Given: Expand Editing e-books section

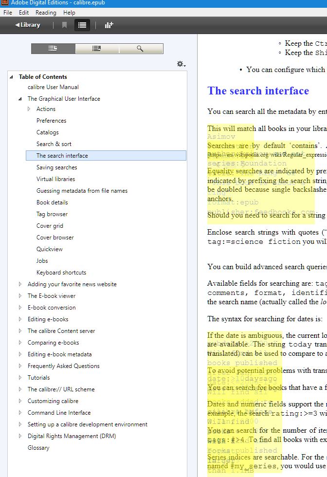Looking at the screenshot, I should 20,319.
